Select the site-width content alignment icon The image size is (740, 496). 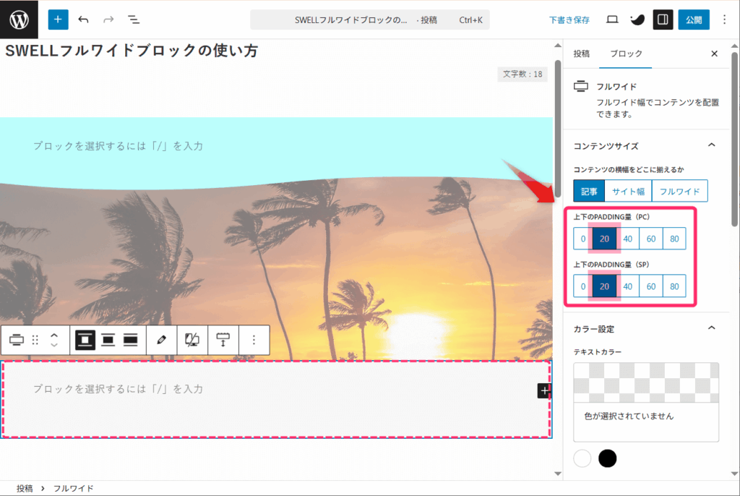point(108,340)
